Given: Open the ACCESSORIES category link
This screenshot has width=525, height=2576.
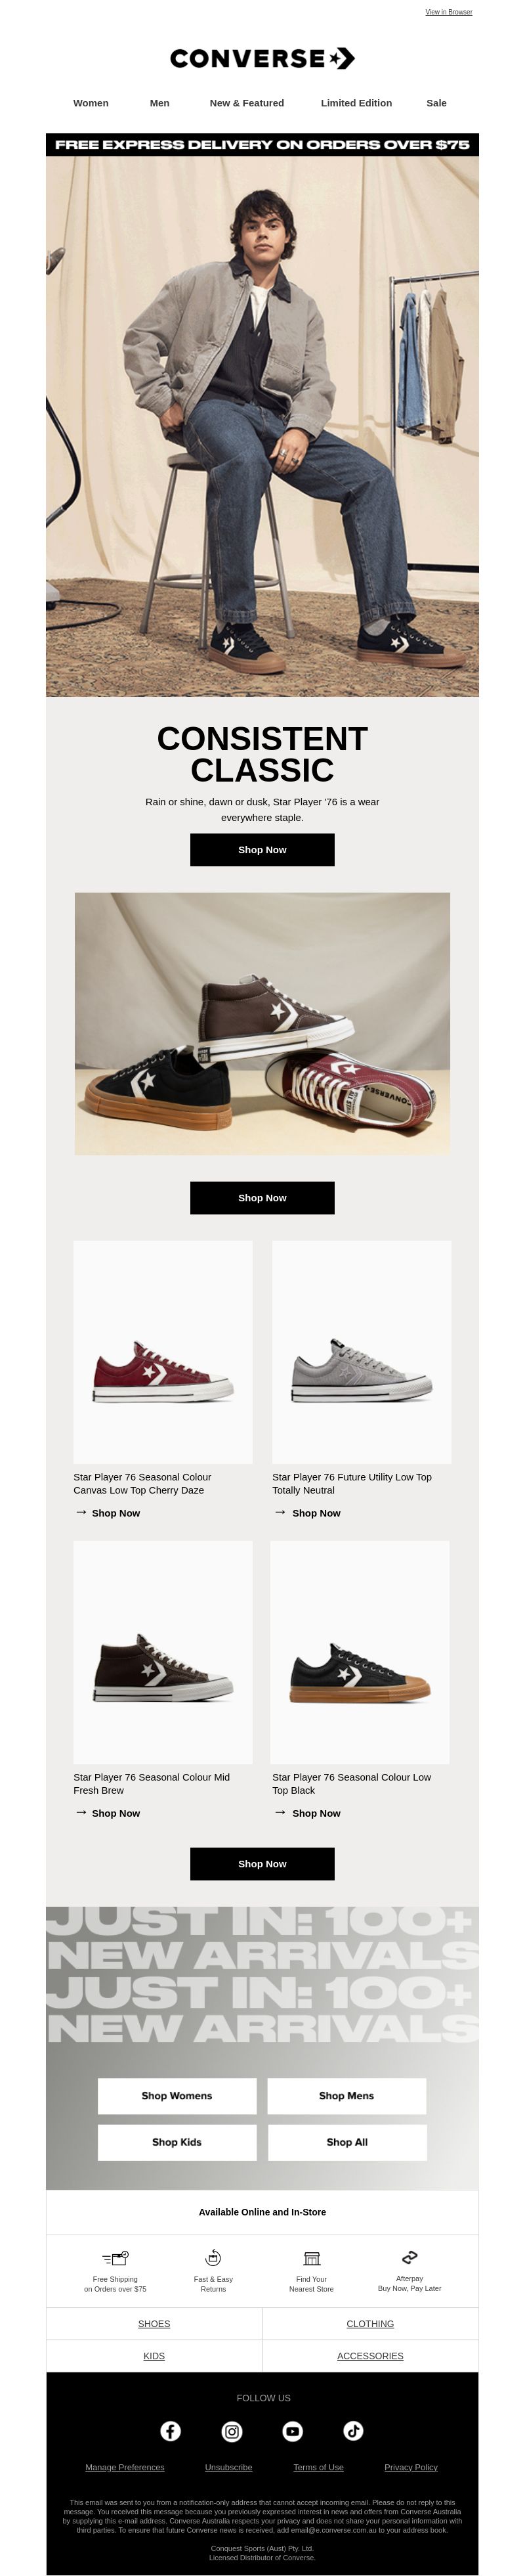Looking at the screenshot, I should coord(370,2355).
